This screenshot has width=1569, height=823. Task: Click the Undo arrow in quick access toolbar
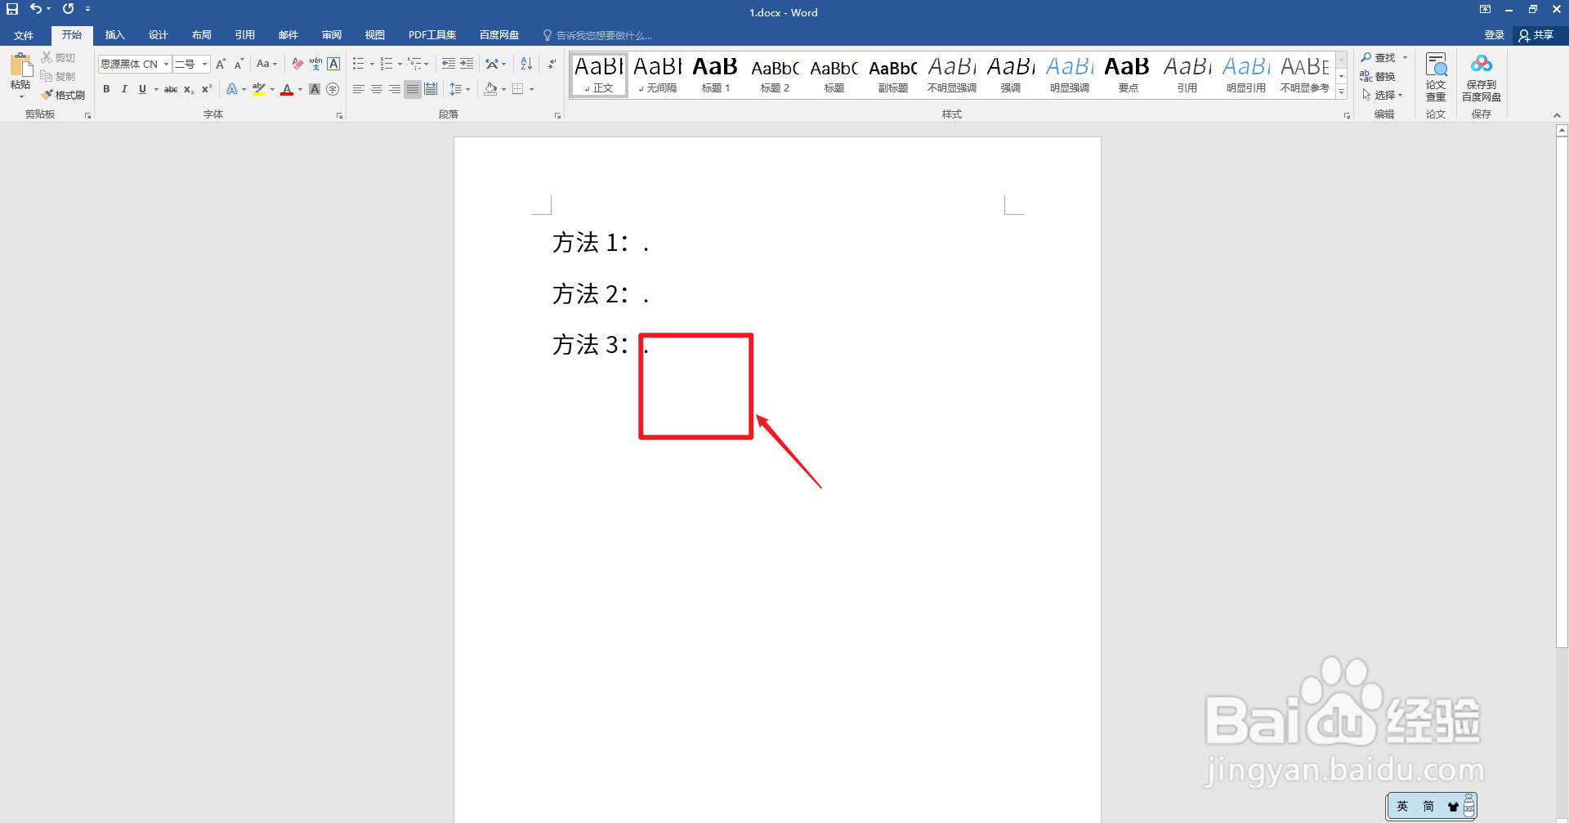click(36, 9)
